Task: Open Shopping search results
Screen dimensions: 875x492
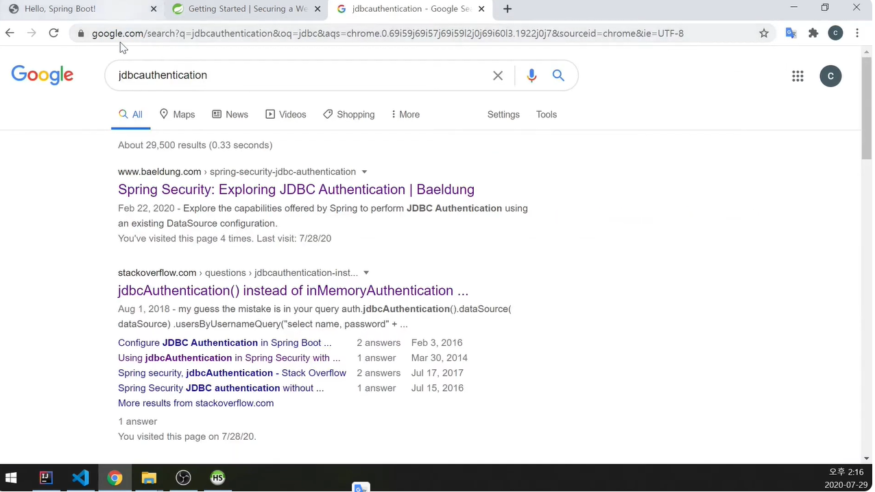Action: (x=349, y=115)
